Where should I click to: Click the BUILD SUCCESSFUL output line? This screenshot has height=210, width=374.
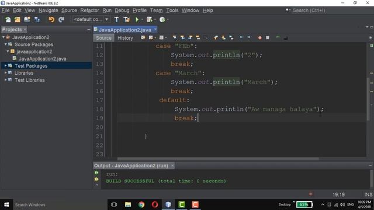[166, 181]
